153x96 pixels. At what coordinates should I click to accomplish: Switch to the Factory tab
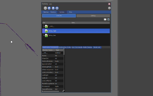click(x=53, y=12)
